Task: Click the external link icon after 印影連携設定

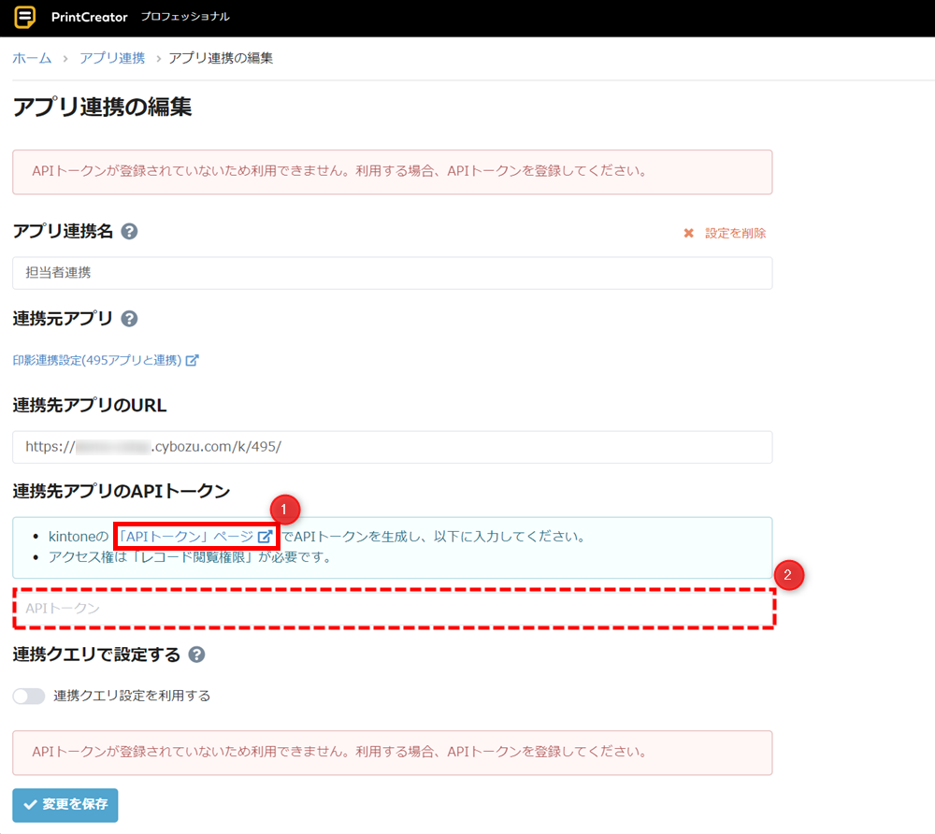Action: [194, 360]
